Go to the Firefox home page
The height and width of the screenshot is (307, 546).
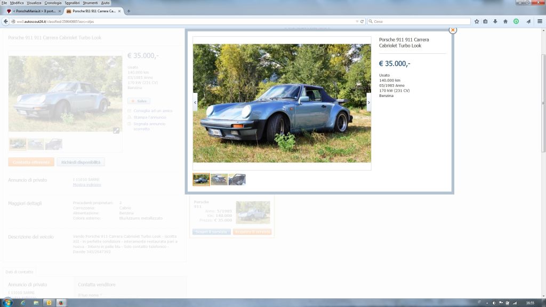point(505,21)
